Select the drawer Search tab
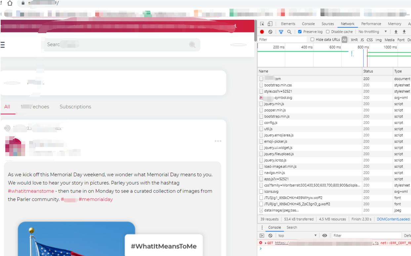Image resolution: width=411 pixels, height=256 pixels. (292, 228)
